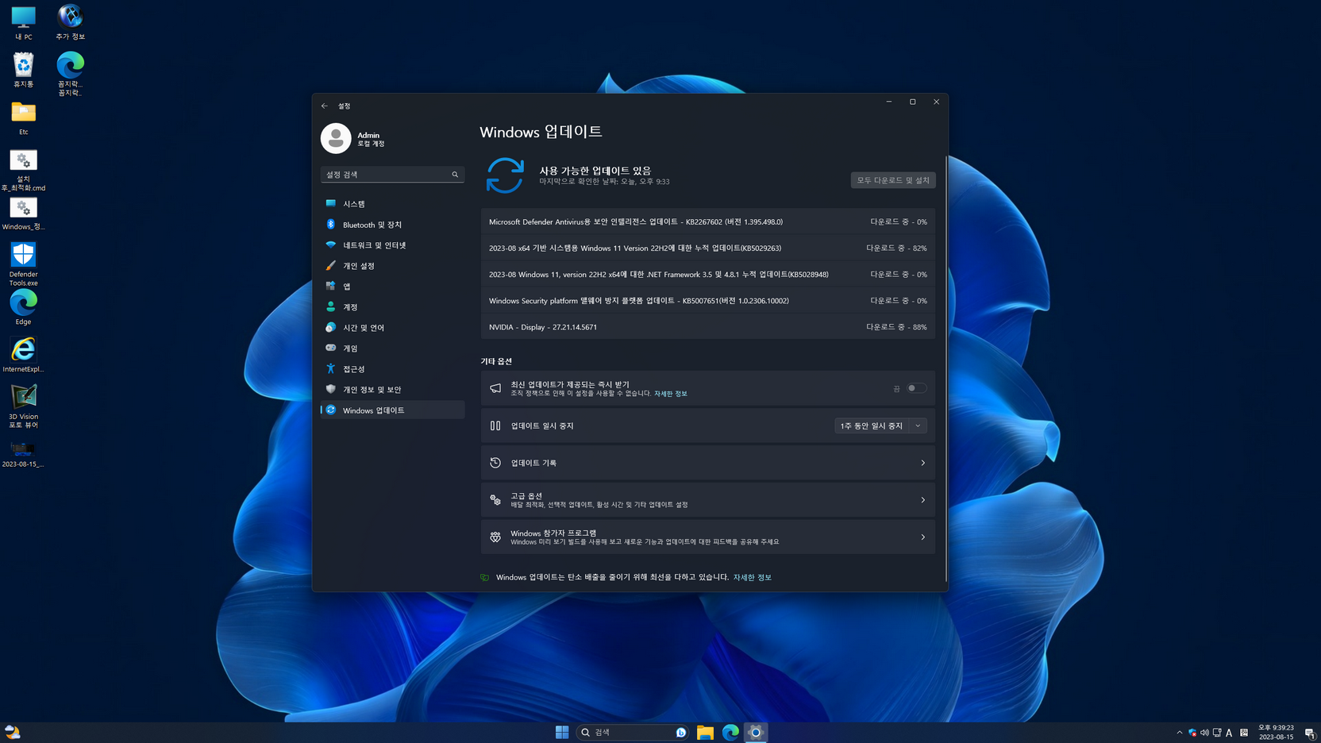1321x743 pixels.
Task: Open 추가 정보 desktop icon
Action: click(x=70, y=23)
